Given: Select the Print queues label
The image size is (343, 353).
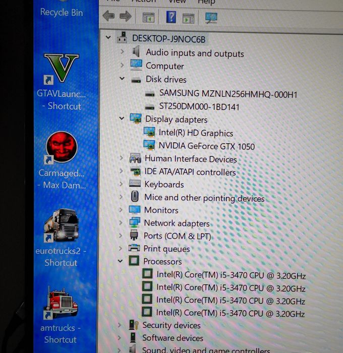Looking at the screenshot, I should pos(166,249).
